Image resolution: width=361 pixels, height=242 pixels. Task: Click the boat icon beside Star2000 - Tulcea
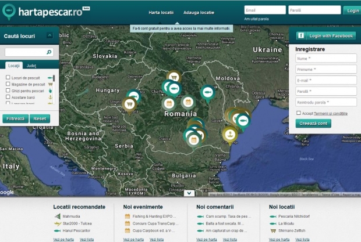(57, 223)
